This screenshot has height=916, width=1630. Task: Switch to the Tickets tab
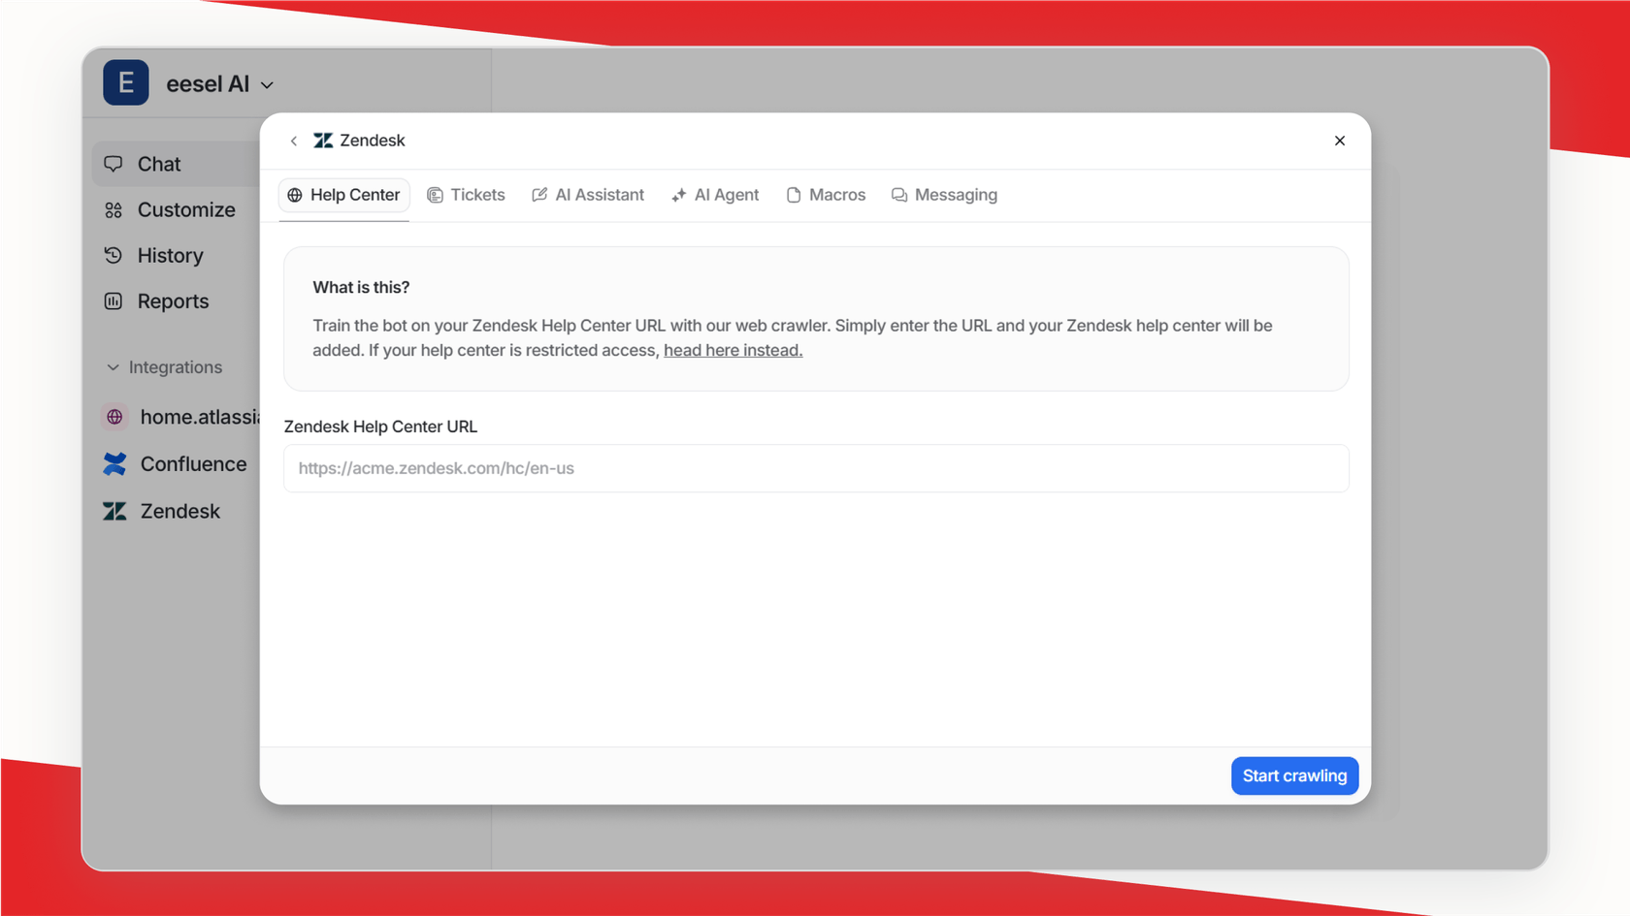point(467,194)
